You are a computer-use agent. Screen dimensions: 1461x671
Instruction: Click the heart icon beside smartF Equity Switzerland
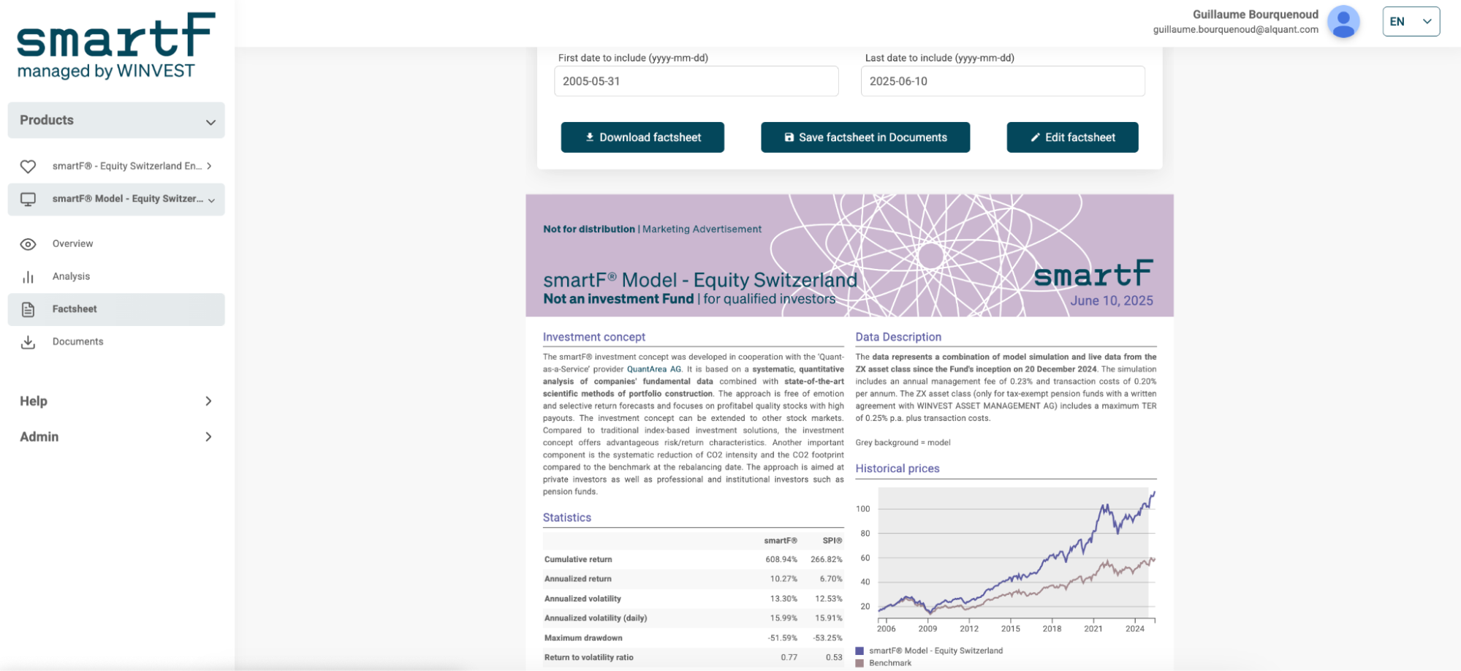[x=28, y=167]
